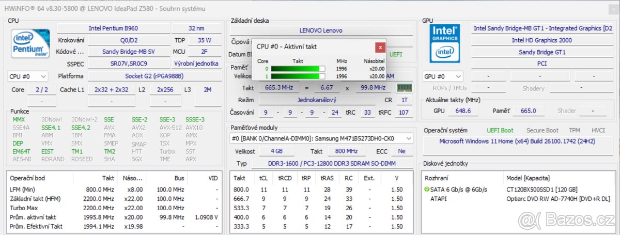The height and width of the screenshot is (235, 620).
Task: Click the Výrobní jednotka field
Action: pos(196,64)
